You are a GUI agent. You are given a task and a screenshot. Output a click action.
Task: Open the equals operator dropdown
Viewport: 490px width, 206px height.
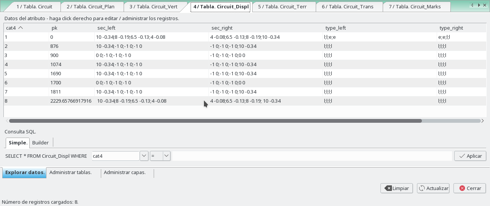[166, 156]
